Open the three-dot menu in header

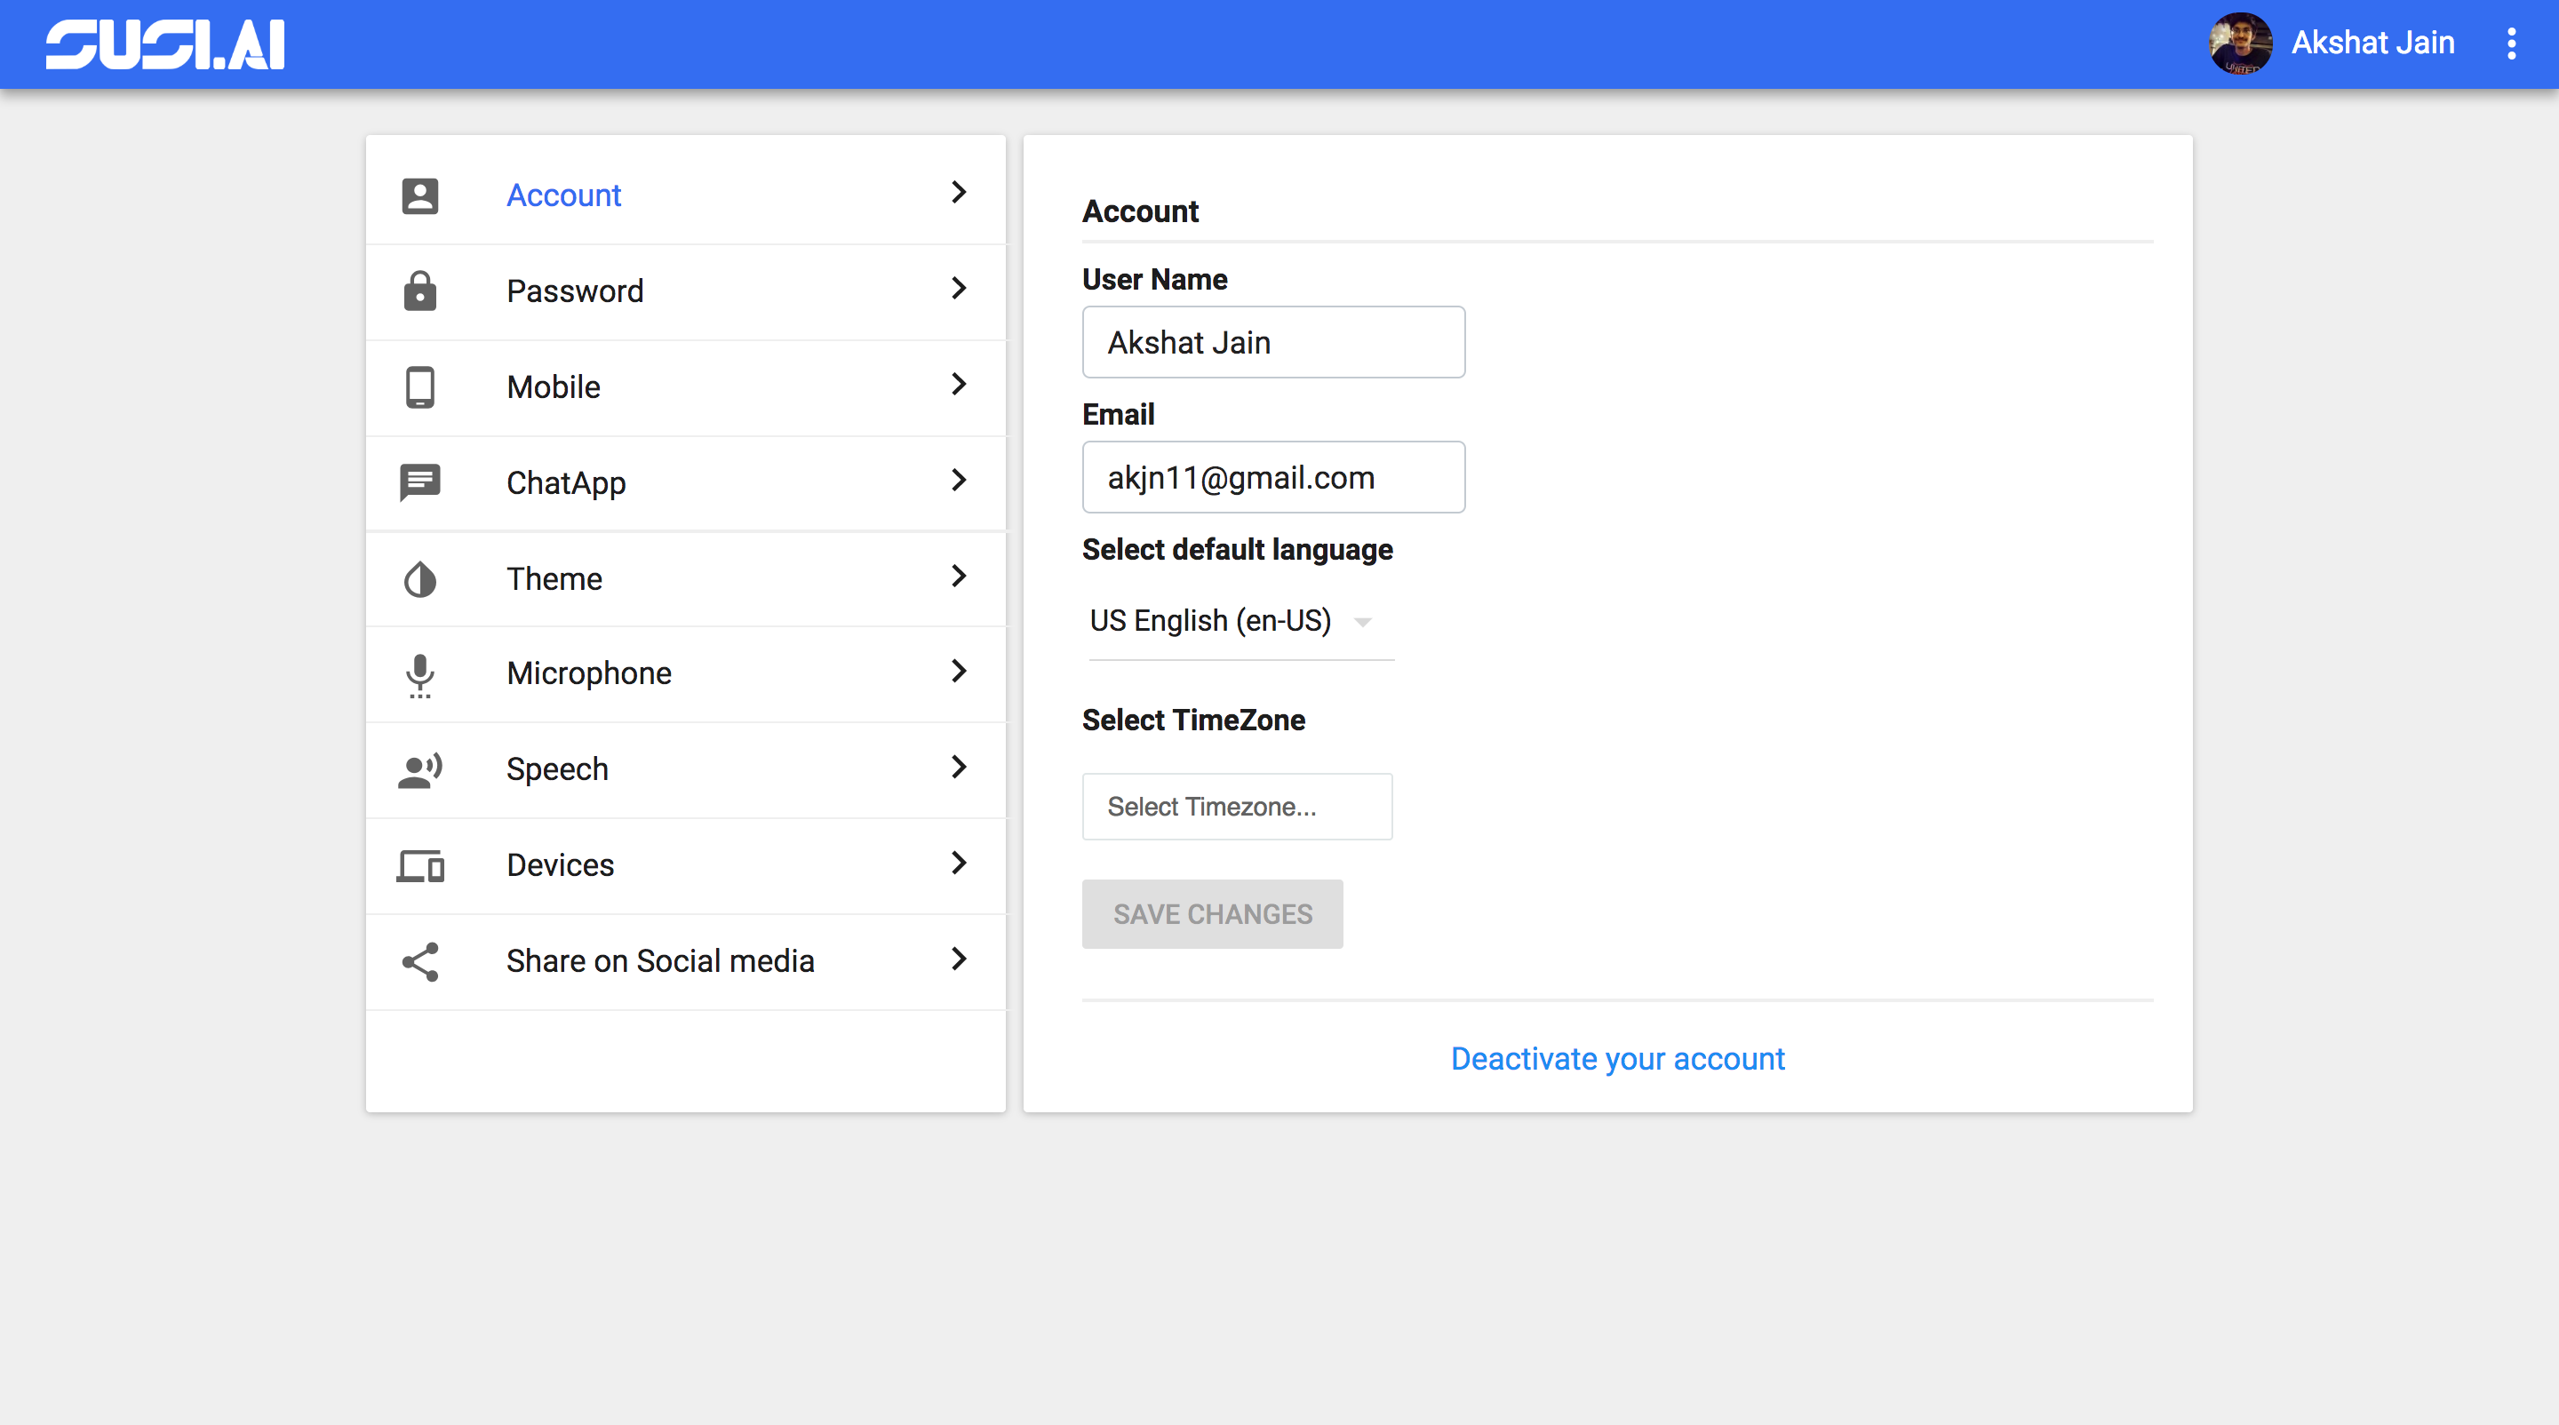(x=2511, y=44)
